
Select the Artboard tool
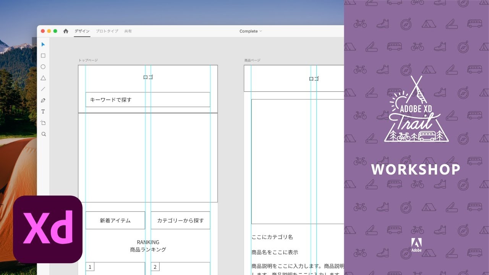click(x=43, y=123)
